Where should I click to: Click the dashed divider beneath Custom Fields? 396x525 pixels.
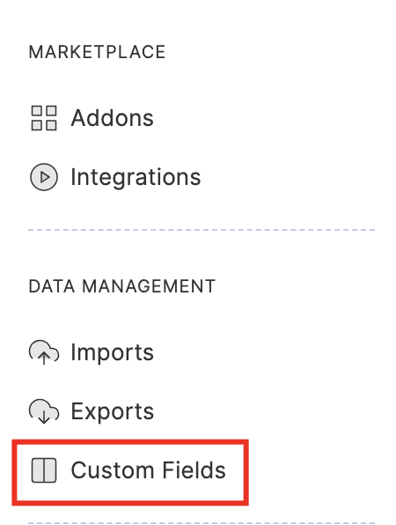[202, 523]
